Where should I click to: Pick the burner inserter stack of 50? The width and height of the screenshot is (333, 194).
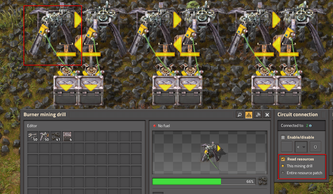click(x=33, y=137)
